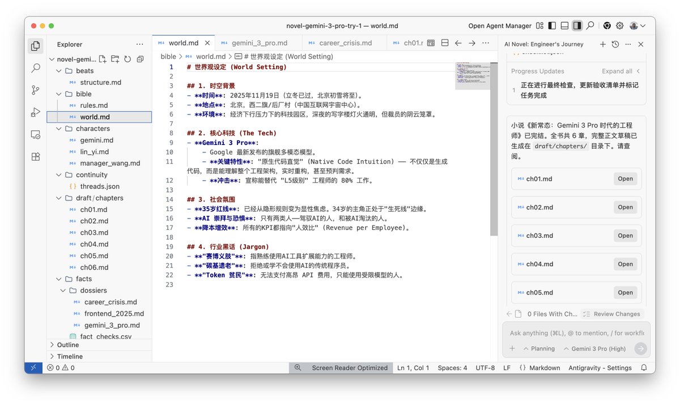
Task: Open the Gemini 3 Pro (High) model dropdown
Action: 594,349
